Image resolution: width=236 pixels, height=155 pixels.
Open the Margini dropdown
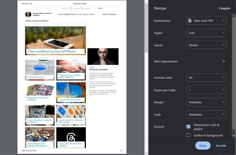[x=206, y=102]
